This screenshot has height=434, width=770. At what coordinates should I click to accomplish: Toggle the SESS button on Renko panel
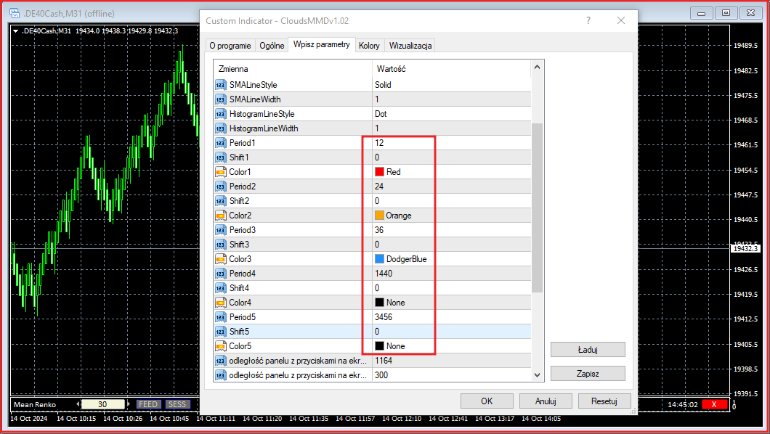click(177, 404)
